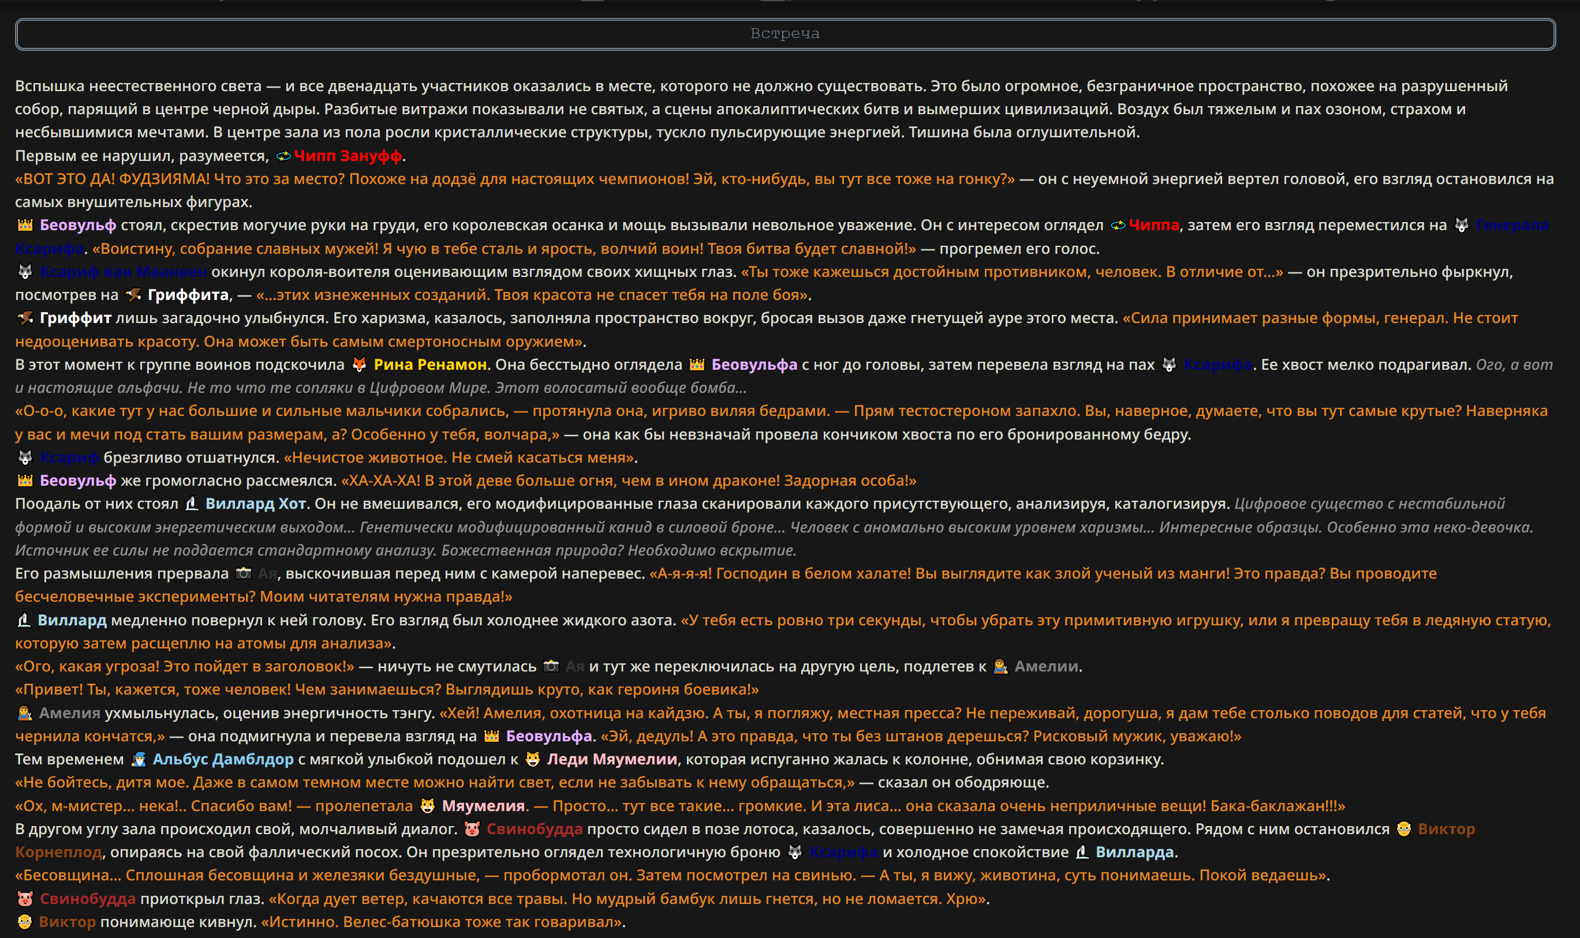Click the pig emoji before «Свинобудда приоткрыл глаз»
This screenshot has height=938, width=1580.
click(x=25, y=898)
